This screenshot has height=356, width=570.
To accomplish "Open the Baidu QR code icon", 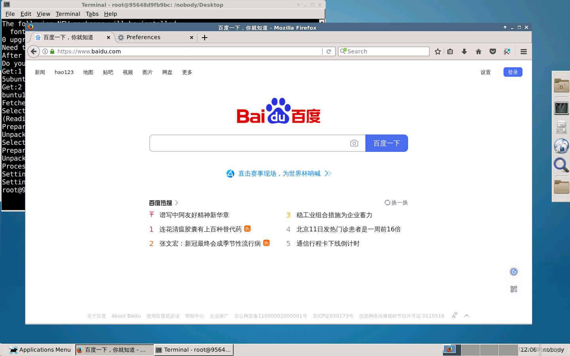I will (x=514, y=289).
